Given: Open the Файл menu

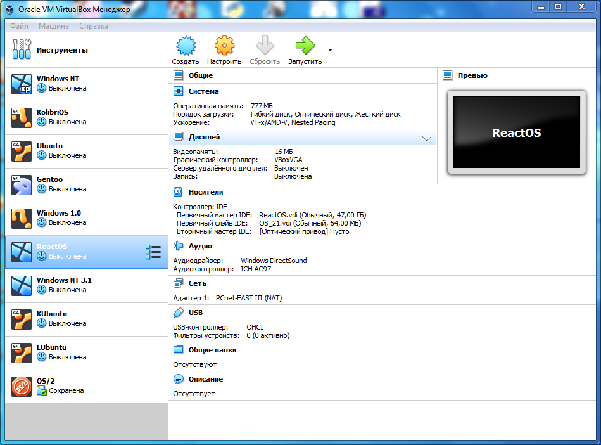Looking at the screenshot, I should (19, 26).
